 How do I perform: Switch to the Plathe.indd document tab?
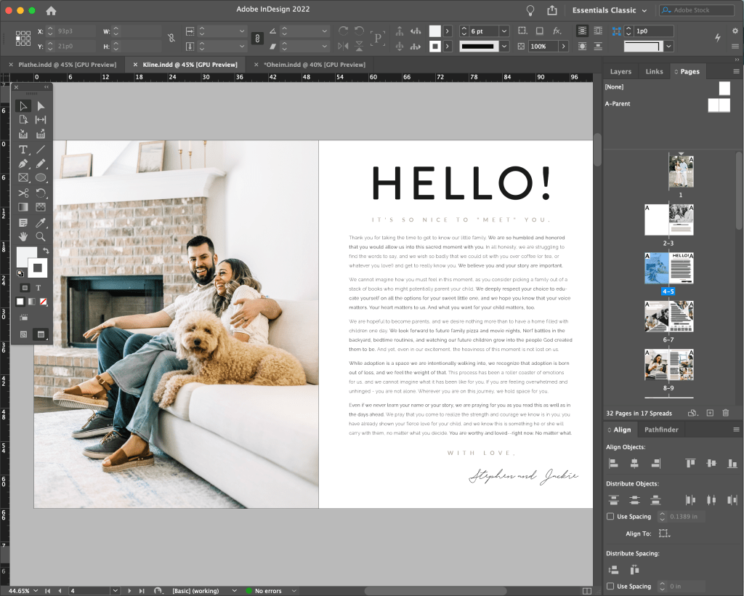67,65
